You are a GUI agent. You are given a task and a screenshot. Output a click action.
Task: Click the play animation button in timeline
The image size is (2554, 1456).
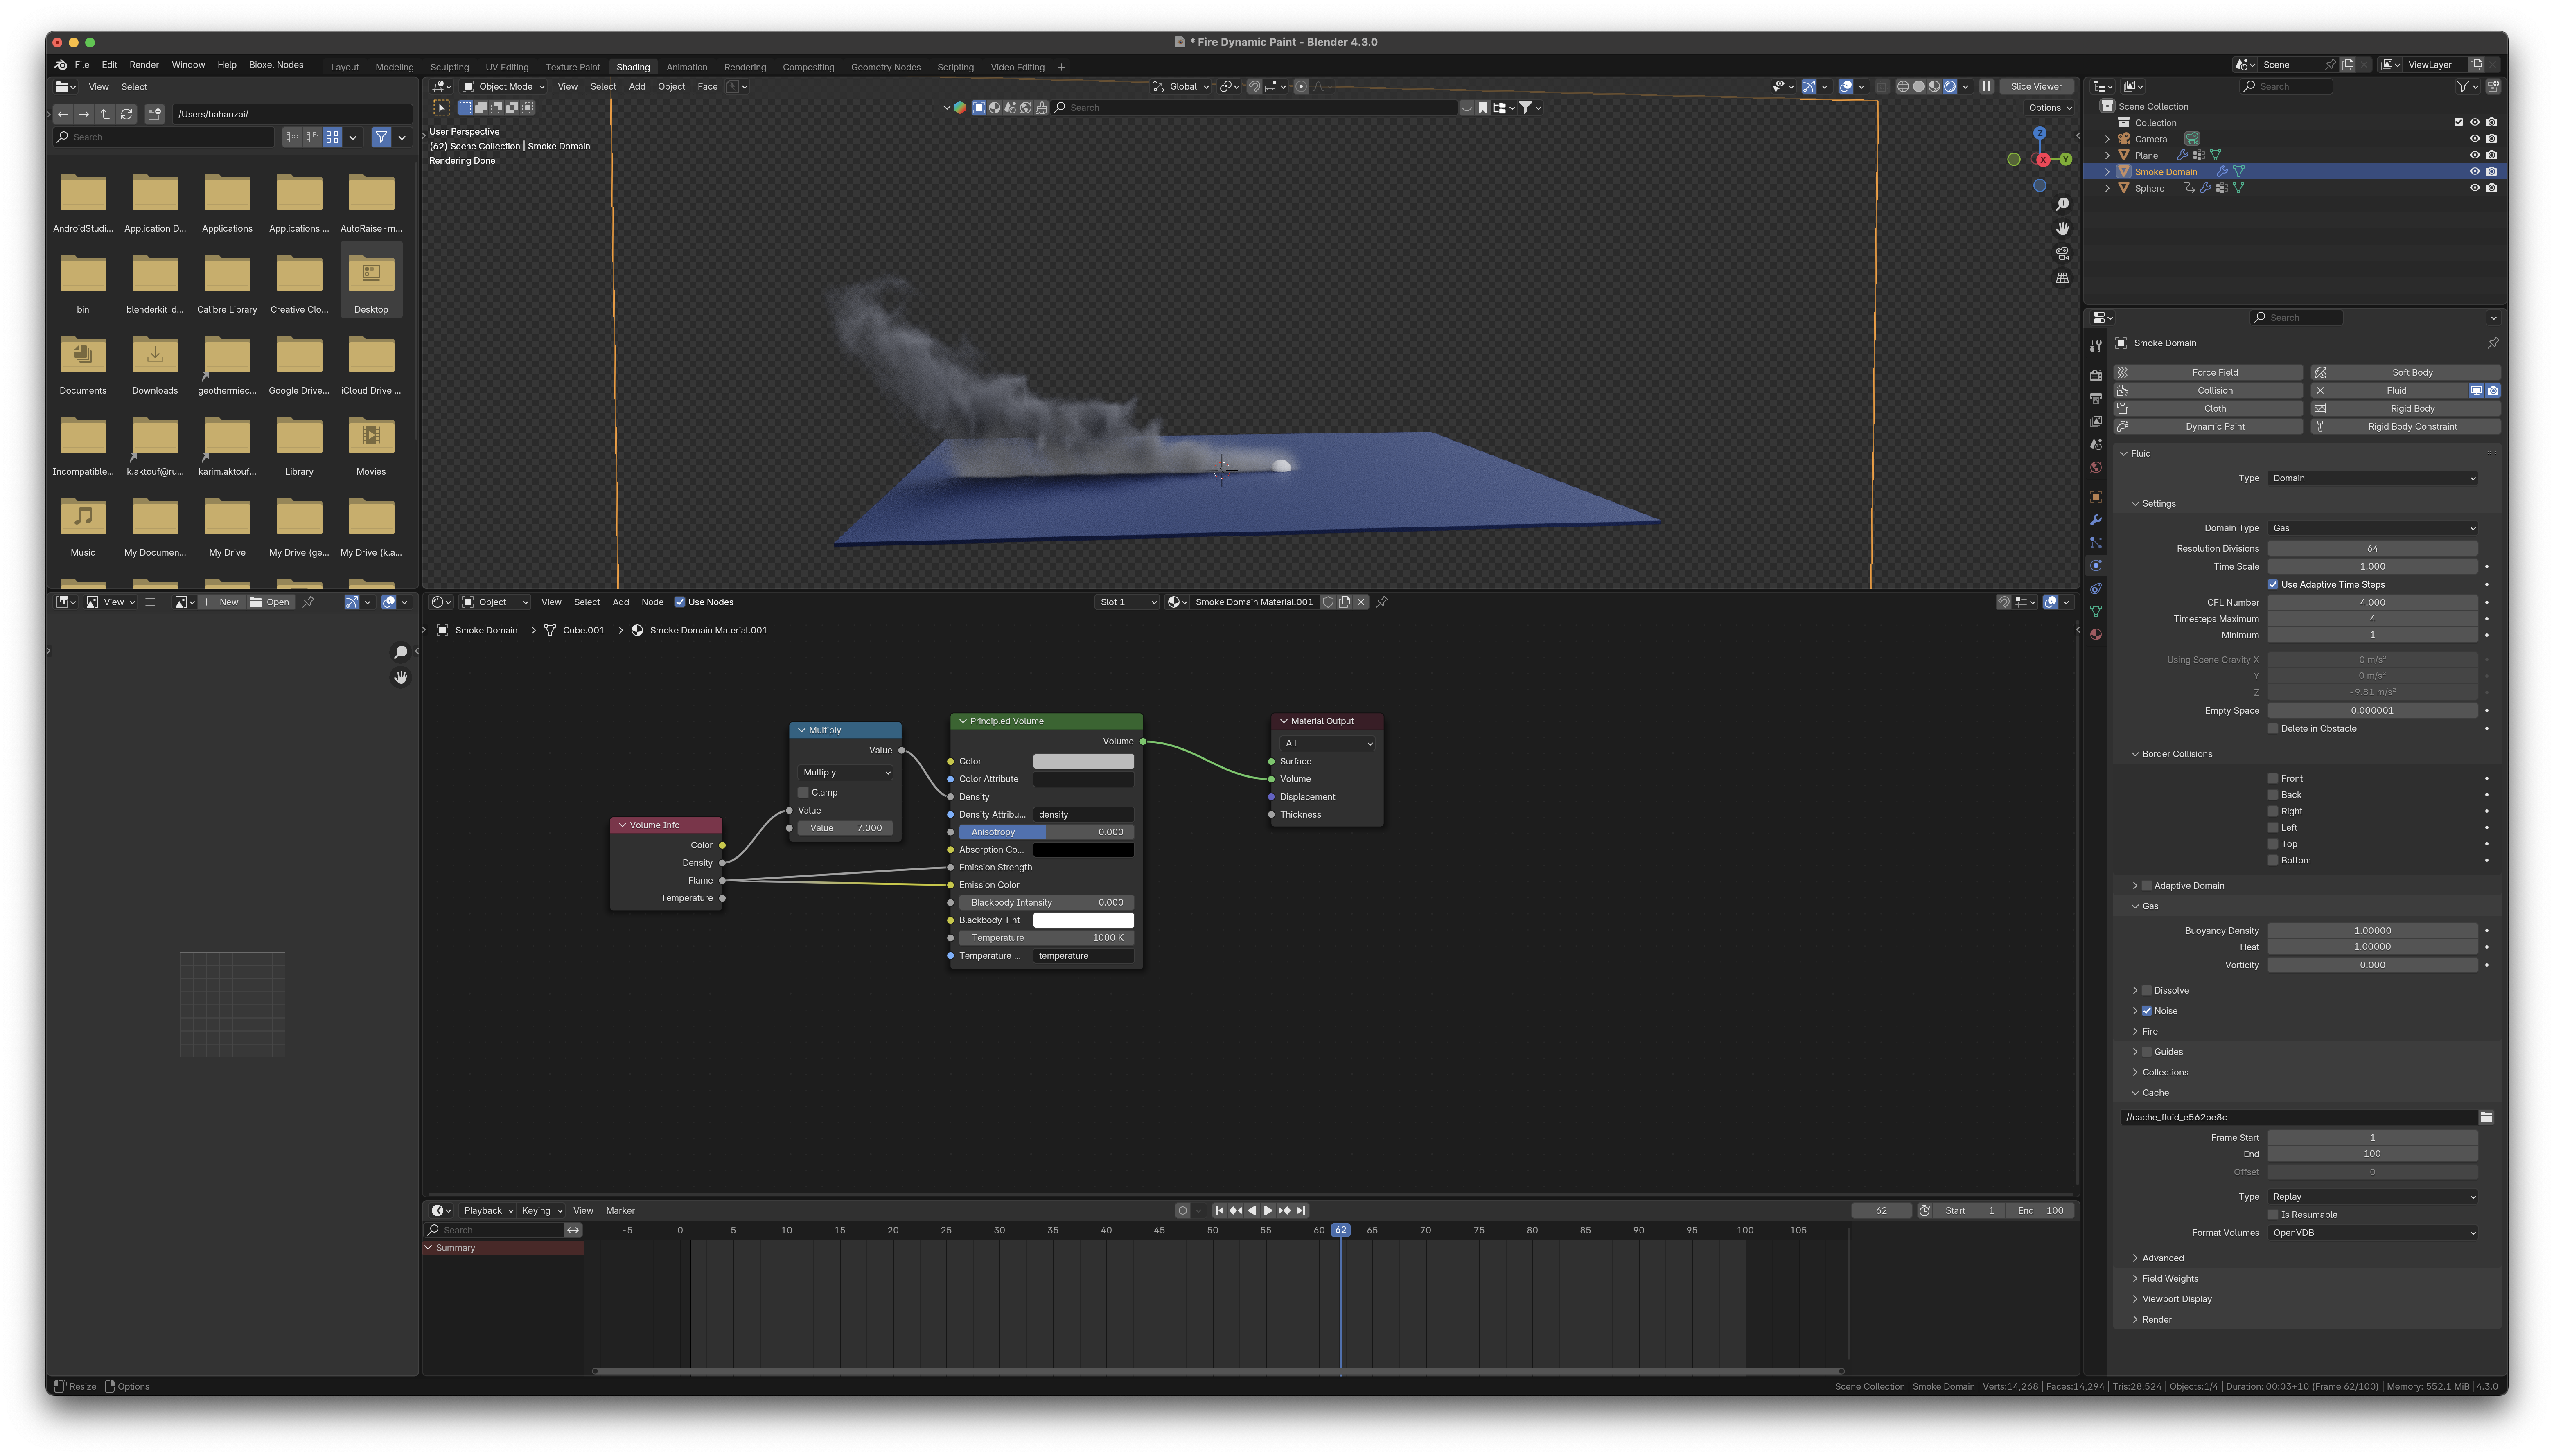(x=1268, y=1211)
